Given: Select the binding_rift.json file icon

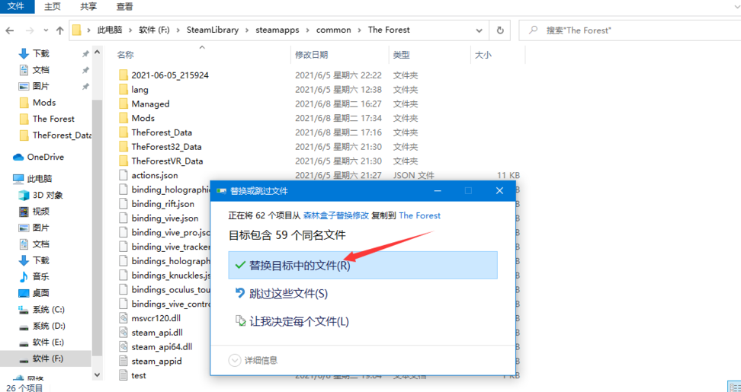Looking at the screenshot, I should point(124,204).
